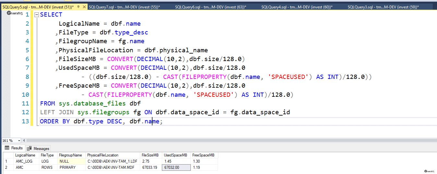Click the PhysicalFileLocation column header
This screenshot has height=174, width=437.
(x=113, y=155)
